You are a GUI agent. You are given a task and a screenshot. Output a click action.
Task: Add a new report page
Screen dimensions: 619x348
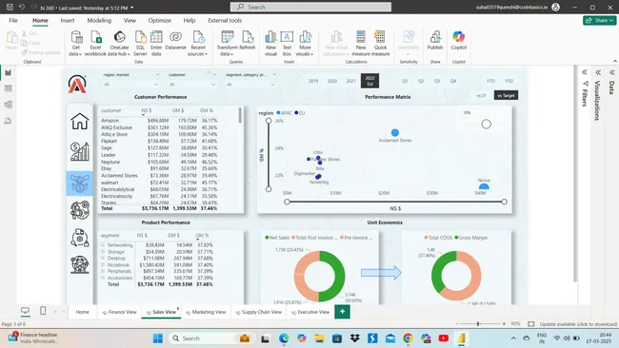(x=342, y=311)
